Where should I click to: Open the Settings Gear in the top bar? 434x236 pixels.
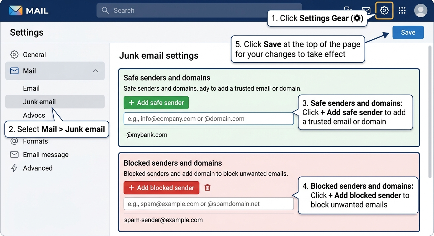coord(384,10)
